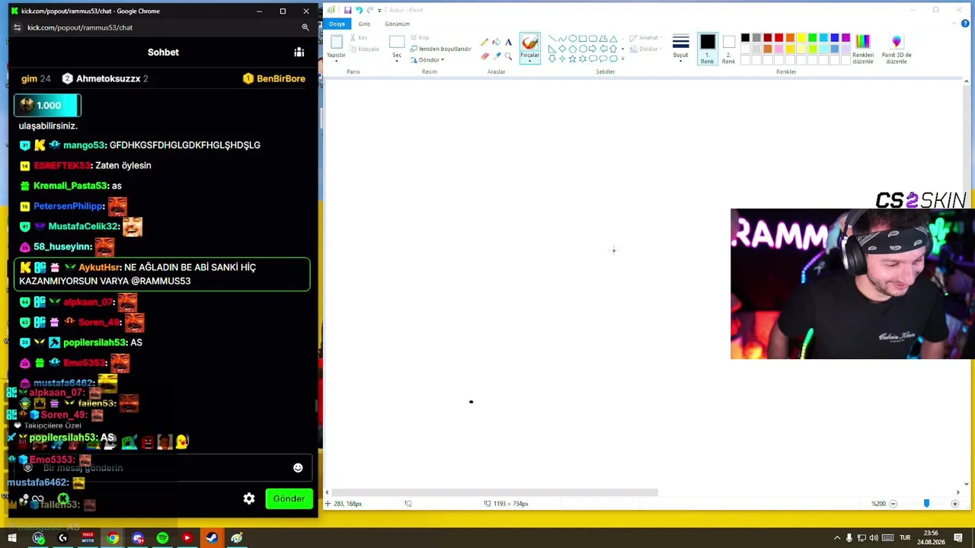Click the Undo arrow in Paint's title bar
The height and width of the screenshot is (548, 975).
tap(359, 10)
